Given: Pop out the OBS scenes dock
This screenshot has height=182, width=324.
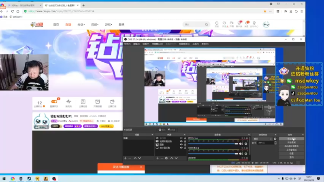Looking at the screenshot, I should point(152,135).
